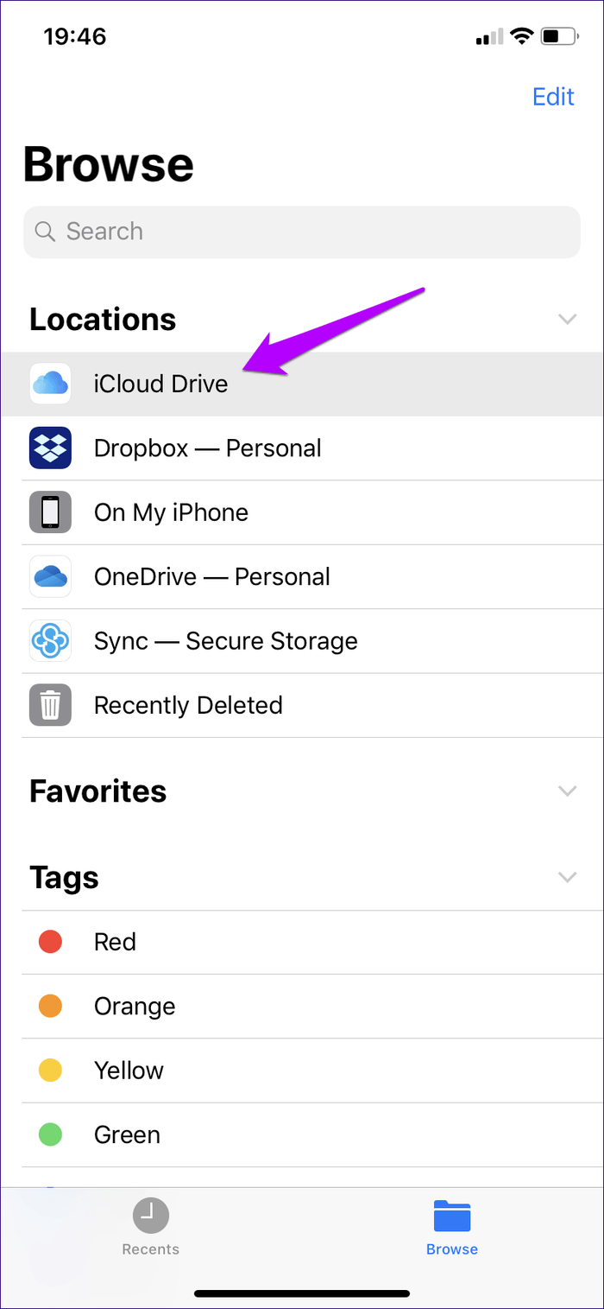Expand the Favorites section
This screenshot has width=604, height=1309.
(x=567, y=791)
